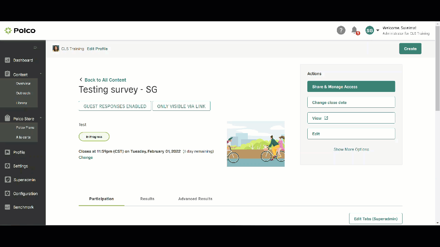Click the Benchmark icon in sidebar
The image size is (440, 247).
(x=7, y=207)
